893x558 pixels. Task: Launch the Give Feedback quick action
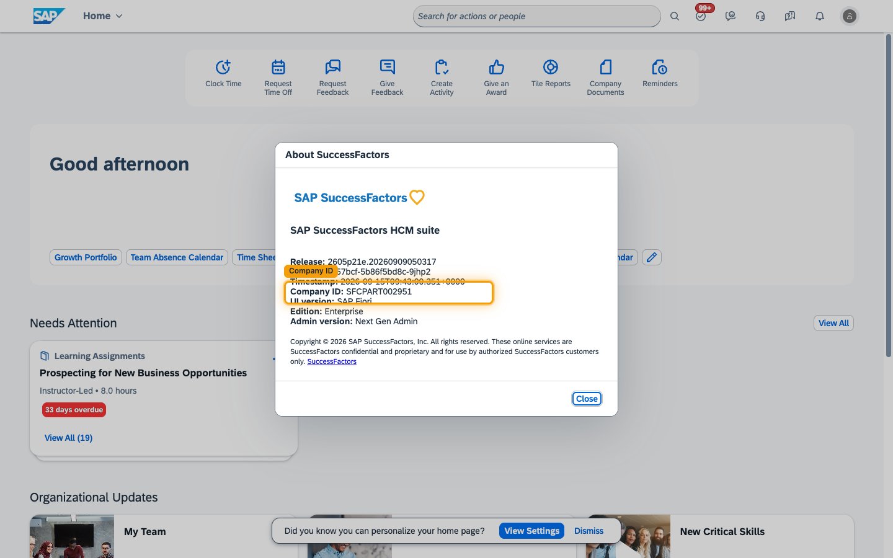(387, 78)
